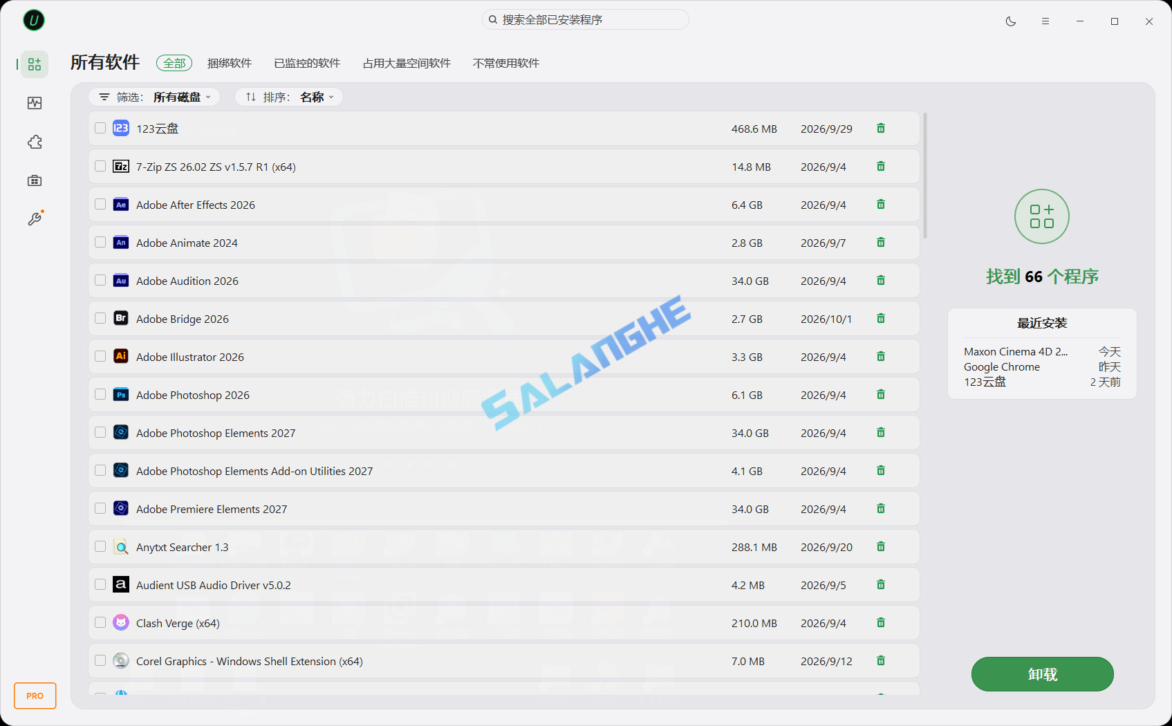Image resolution: width=1172 pixels, height=726 pixels.
Task: Click trash icon for Adobe Photoshop 2026
Action: [881, 394]
